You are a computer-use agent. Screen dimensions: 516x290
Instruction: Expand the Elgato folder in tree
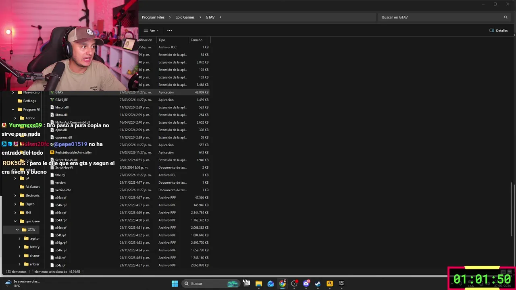coord(15,204)
